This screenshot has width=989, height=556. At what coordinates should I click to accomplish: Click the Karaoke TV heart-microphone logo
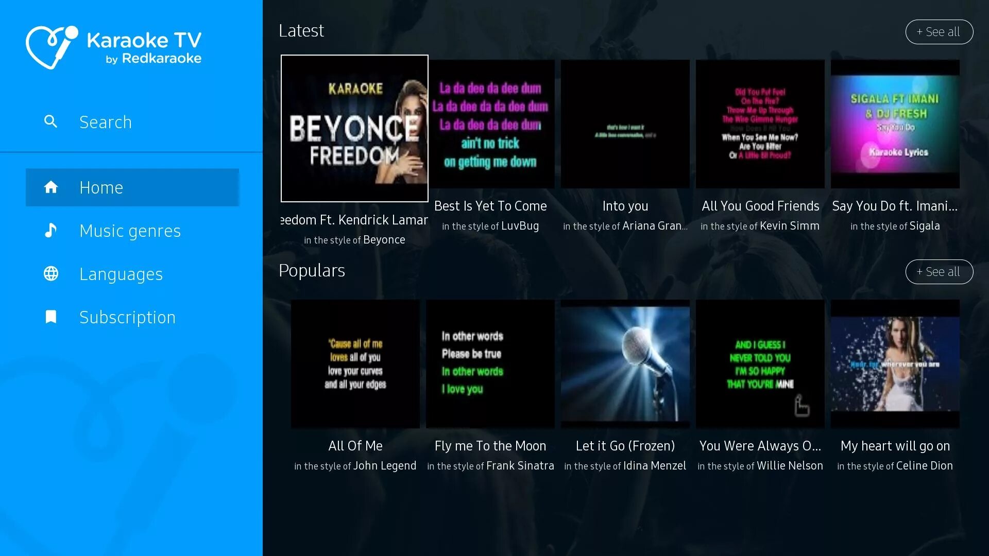click(52, 47)
